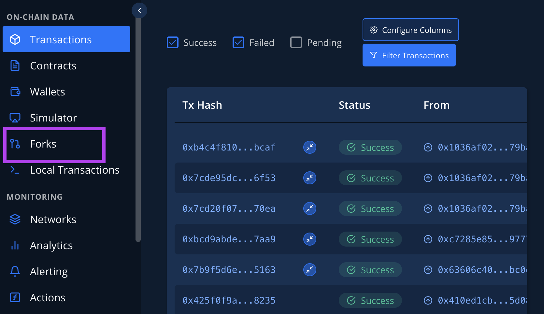Open transaction 0xbcd9abde...7aa9
The width and height of the screenshot is (544, 314).
pos(229,239)
